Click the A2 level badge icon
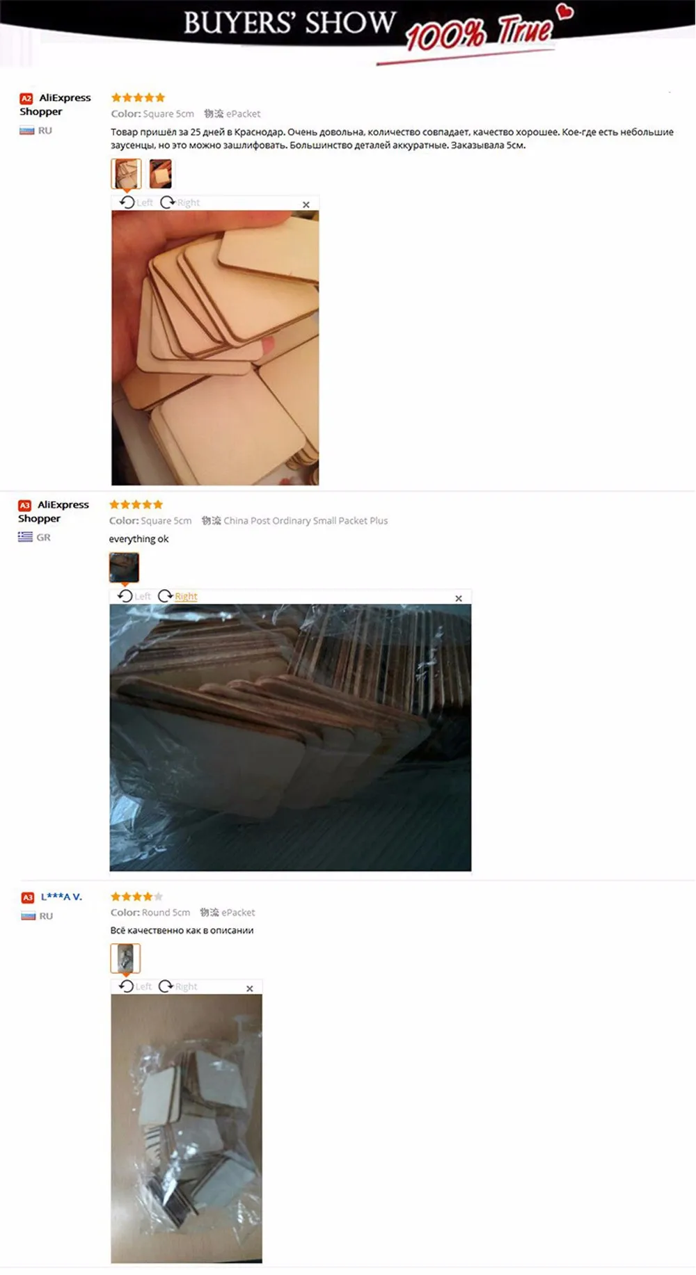This screenshot has width=696, height=1275. pyautogui.click(x=26, y=99)
